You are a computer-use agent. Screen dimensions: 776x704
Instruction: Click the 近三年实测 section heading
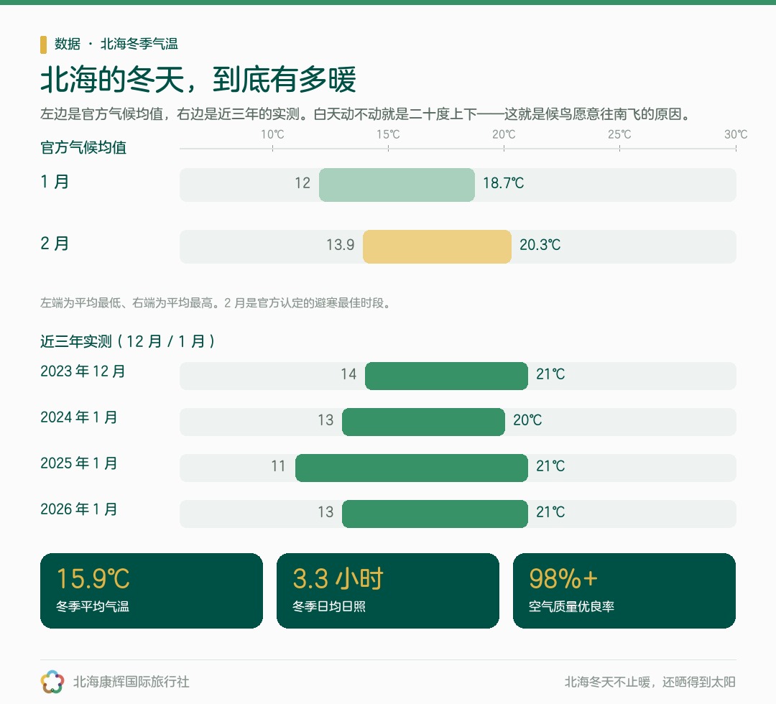tap(128, 341)
